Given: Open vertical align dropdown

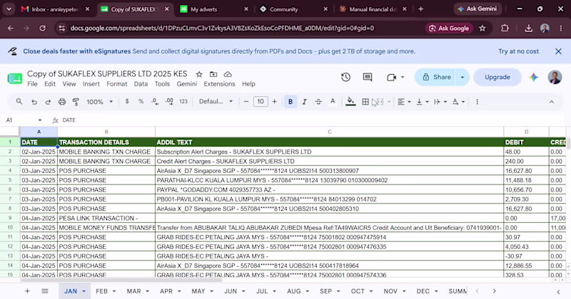Looking at the screenshot, I should tap(423, 102).
